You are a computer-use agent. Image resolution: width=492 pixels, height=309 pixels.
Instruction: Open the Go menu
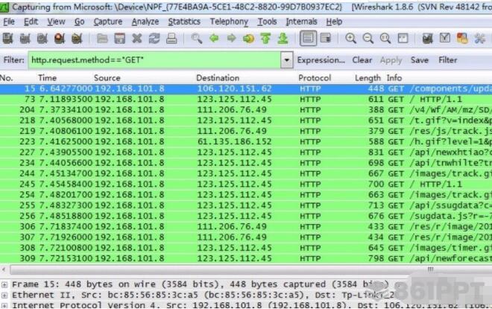coord(79,22)
